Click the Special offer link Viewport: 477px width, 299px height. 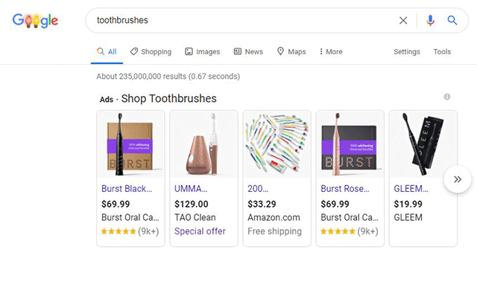click(200, 231)
